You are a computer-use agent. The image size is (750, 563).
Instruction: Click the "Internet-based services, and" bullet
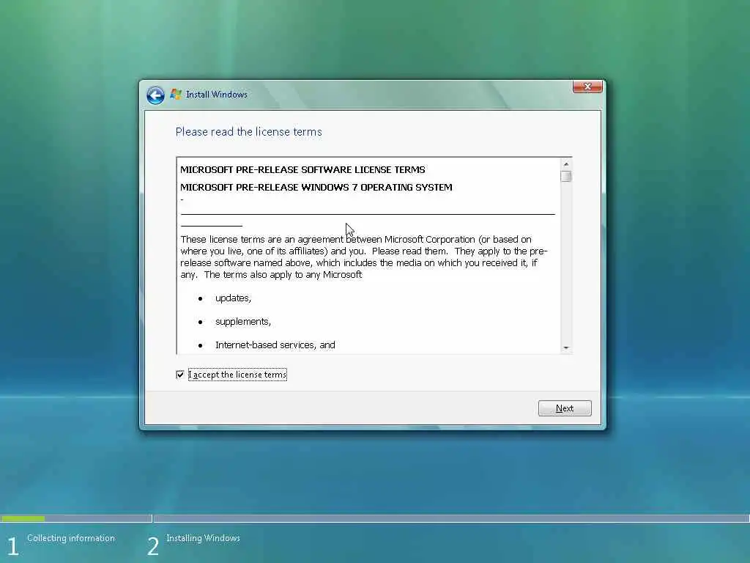(275, 345)
